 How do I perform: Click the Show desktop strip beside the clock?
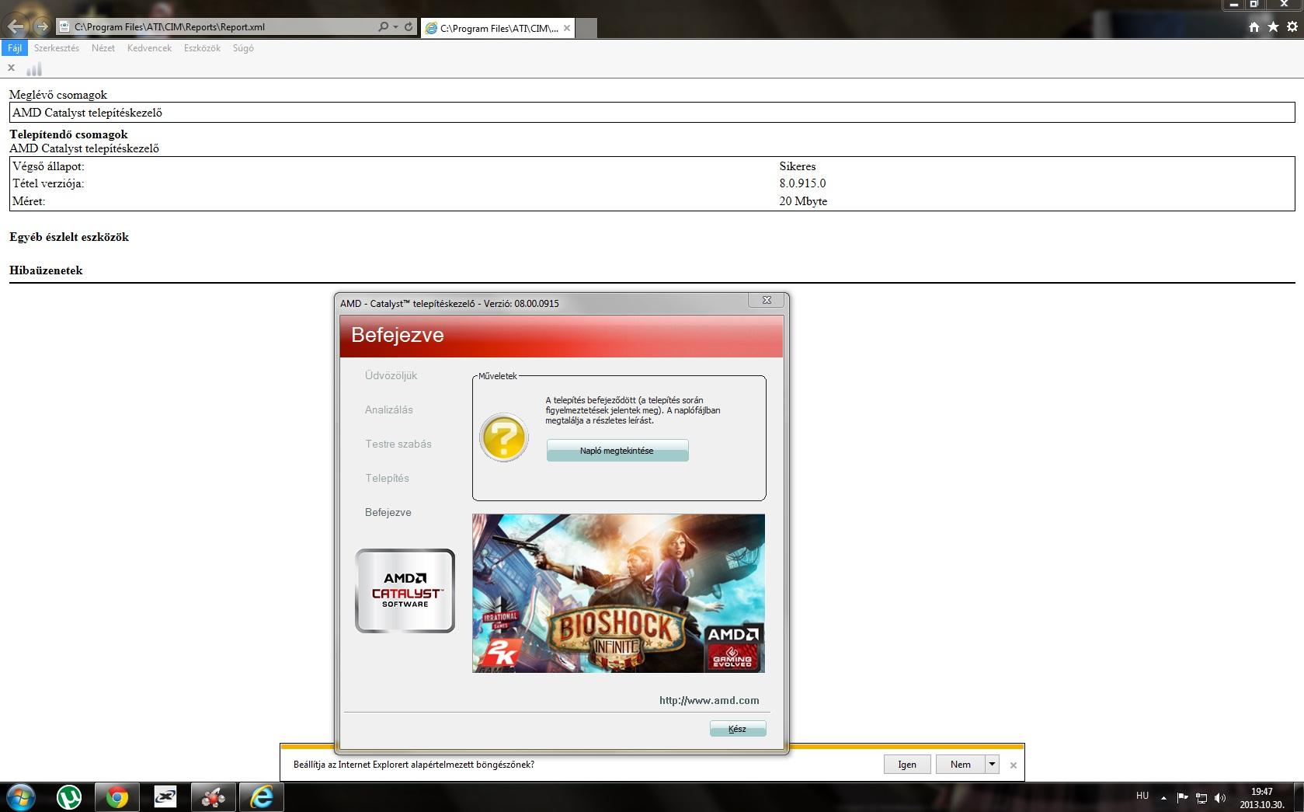(1299, 797)
